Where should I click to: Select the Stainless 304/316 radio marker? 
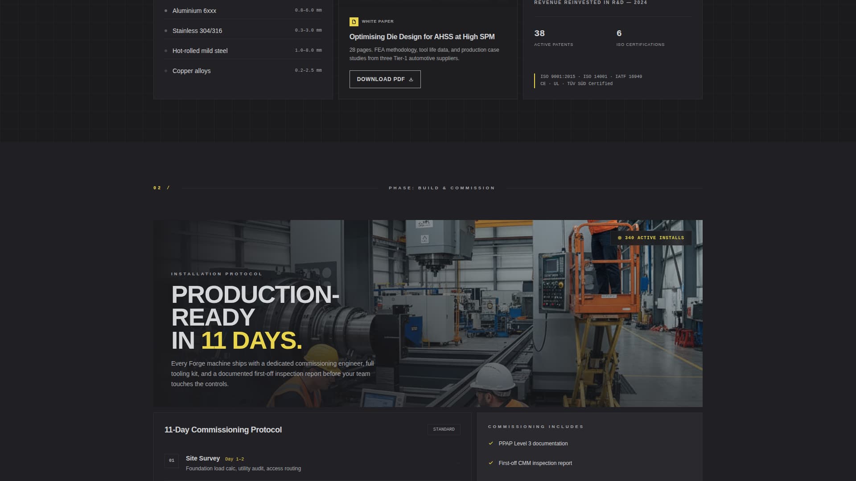coord(166,30)
